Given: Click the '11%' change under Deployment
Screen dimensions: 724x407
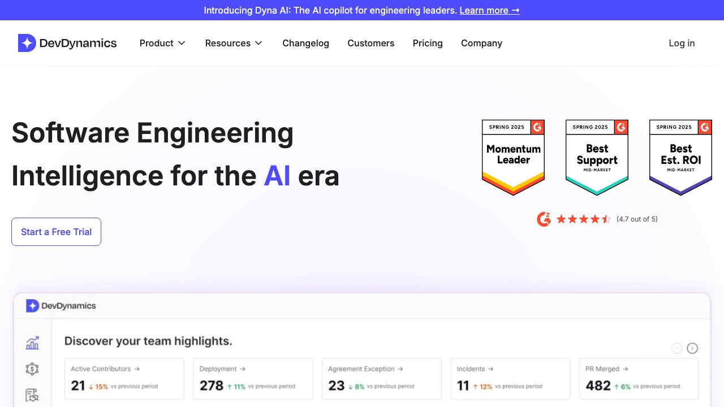Looking at the screenshot, I should (x=236, y=387).
